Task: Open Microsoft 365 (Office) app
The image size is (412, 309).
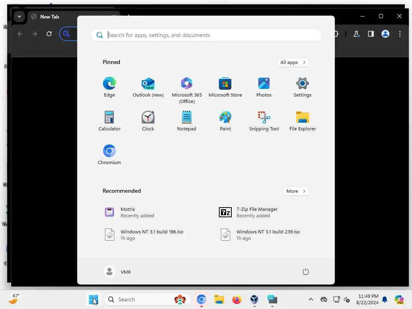Action: 187,91
